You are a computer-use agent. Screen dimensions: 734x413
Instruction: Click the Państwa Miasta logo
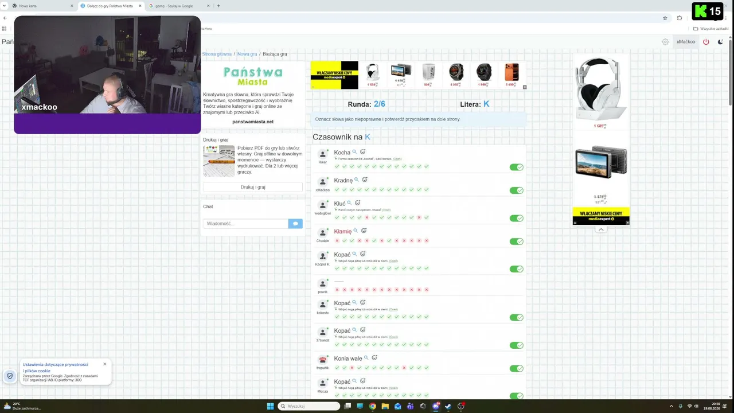(x=253, y=75)
